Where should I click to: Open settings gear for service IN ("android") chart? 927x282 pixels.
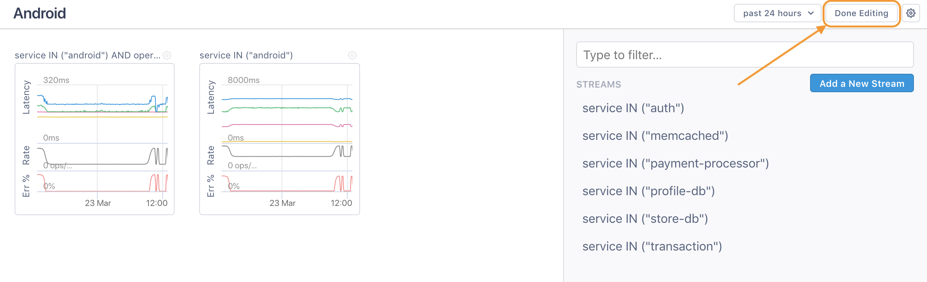pyautogui.click(x=352, y=55)
